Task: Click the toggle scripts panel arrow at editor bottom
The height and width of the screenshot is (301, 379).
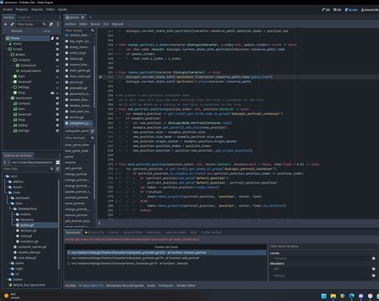Action: (99, 224)
